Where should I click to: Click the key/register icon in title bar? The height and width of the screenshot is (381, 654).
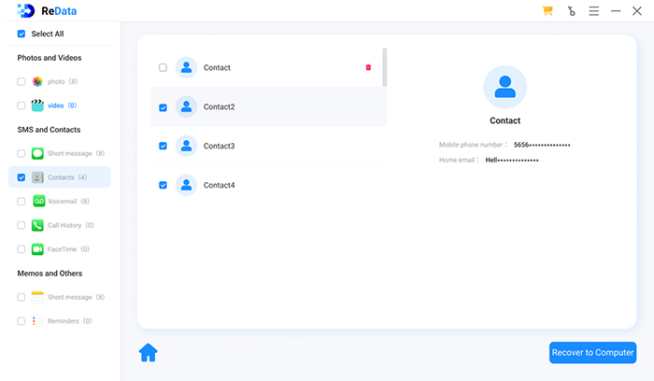point(571,11)
